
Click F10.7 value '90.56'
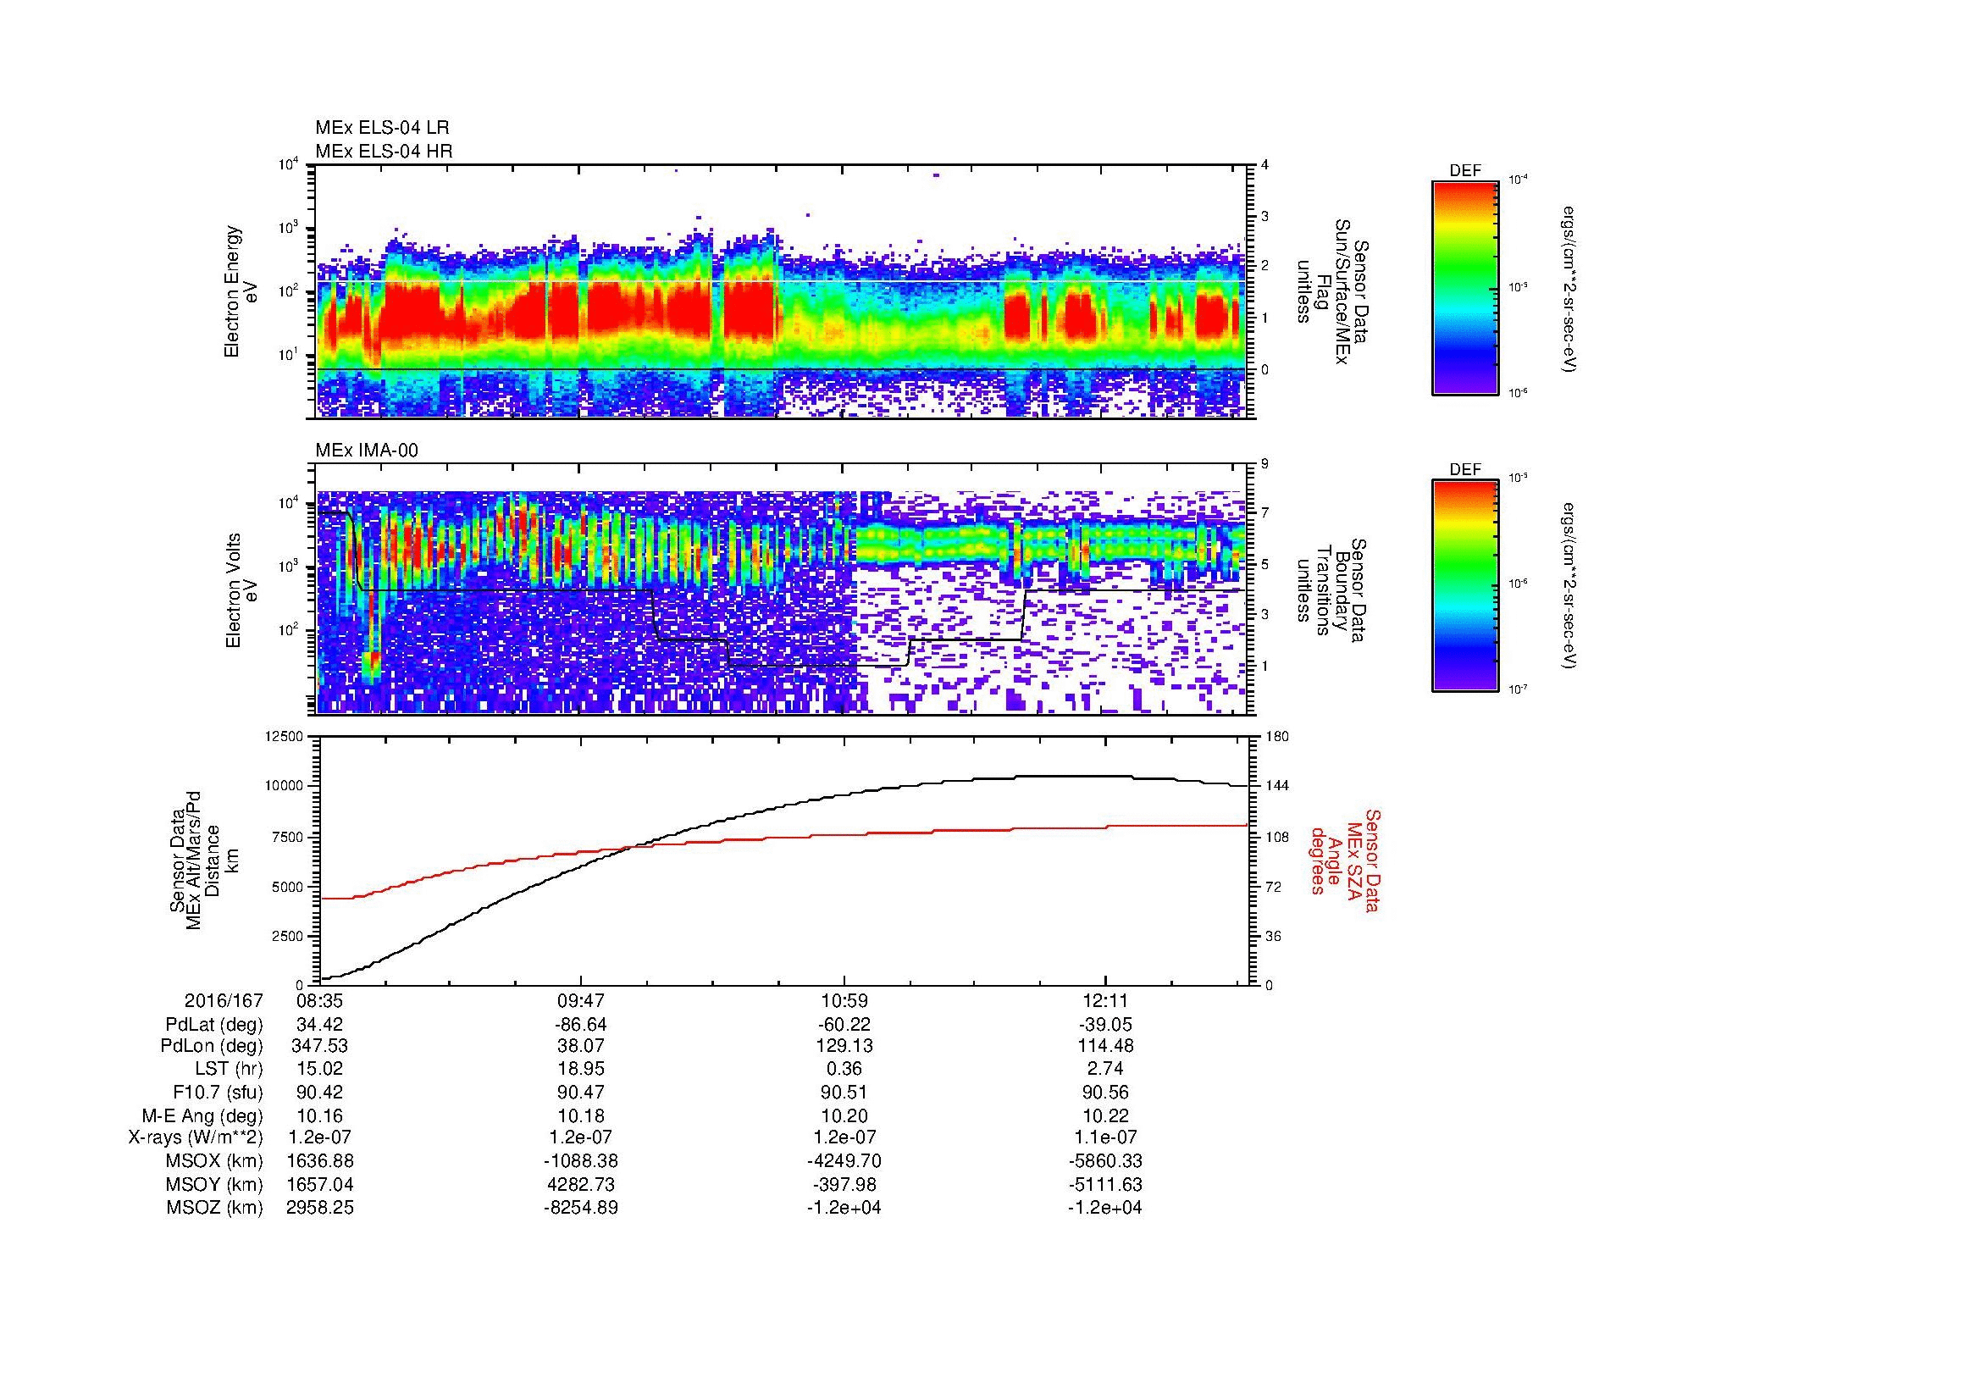coord(1105,1093)
